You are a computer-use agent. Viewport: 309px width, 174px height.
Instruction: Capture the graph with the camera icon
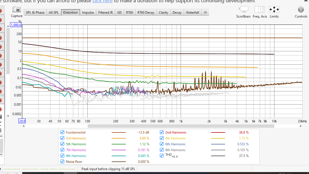click(x=16, y=10)
